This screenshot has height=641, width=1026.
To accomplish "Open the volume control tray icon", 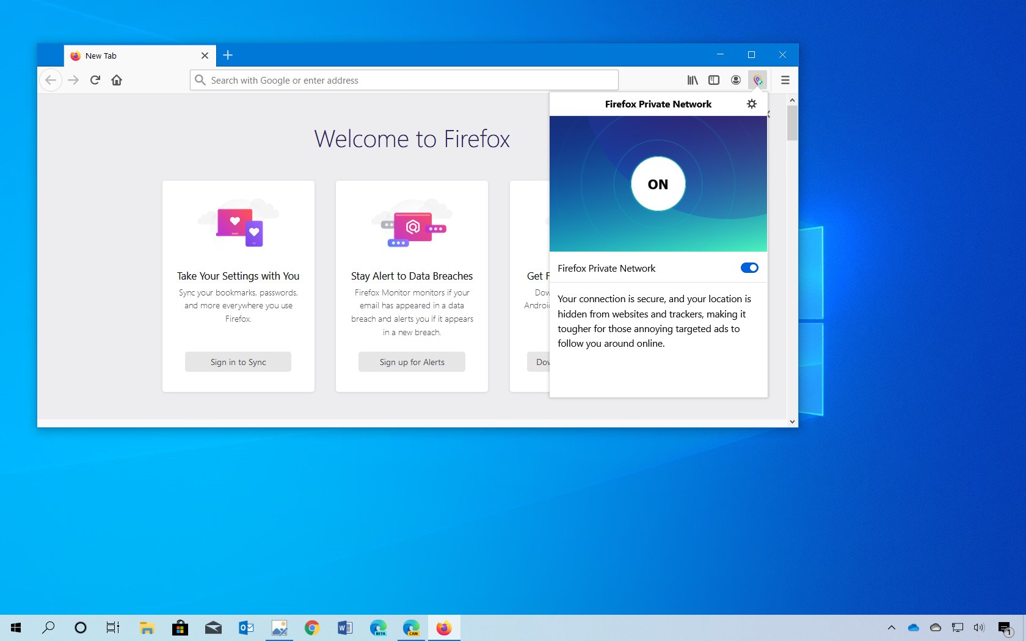I will tap(980, 628).
